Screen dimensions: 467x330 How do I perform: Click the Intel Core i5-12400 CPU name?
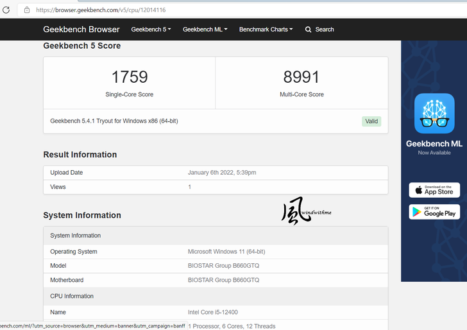coord(213,312)
